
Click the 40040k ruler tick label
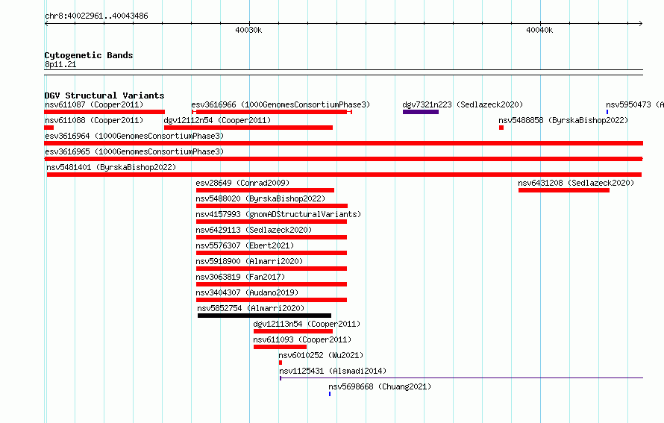click(539, 30)
